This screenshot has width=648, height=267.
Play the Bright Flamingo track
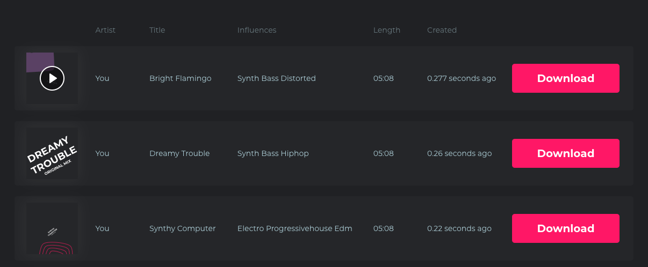[52, 78]
